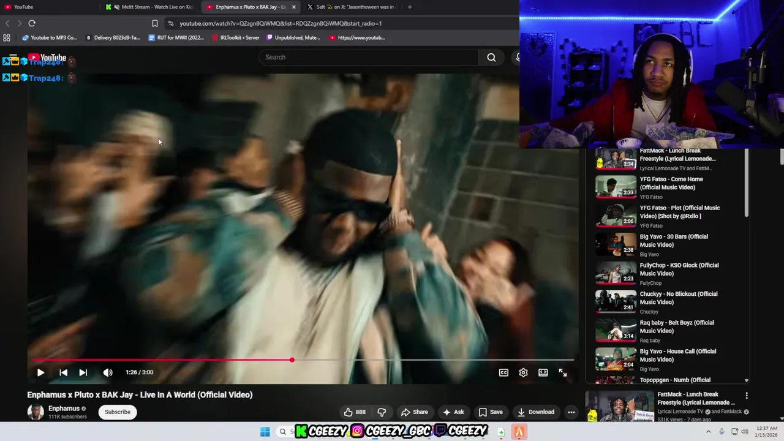Play the video with the play button
This screenshot has width=784, height=441.
coord(40,372)
